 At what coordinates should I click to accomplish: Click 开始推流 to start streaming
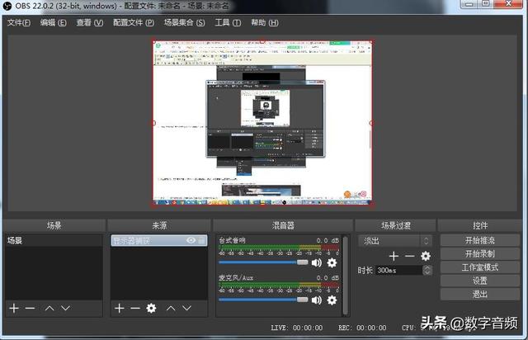tap(480, 240)
